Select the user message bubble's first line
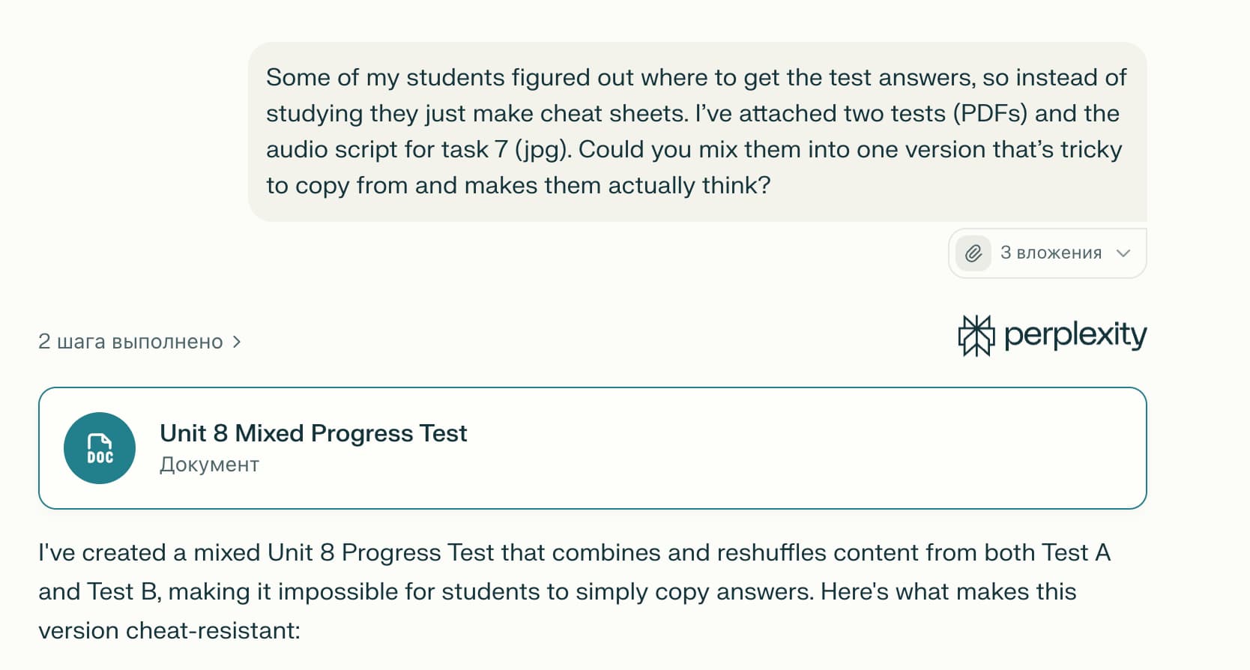 [x=695, y=77]
